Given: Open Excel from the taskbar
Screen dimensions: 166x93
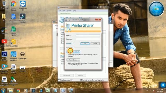Looking at the screenshot, I should click(x=48, y=91).
